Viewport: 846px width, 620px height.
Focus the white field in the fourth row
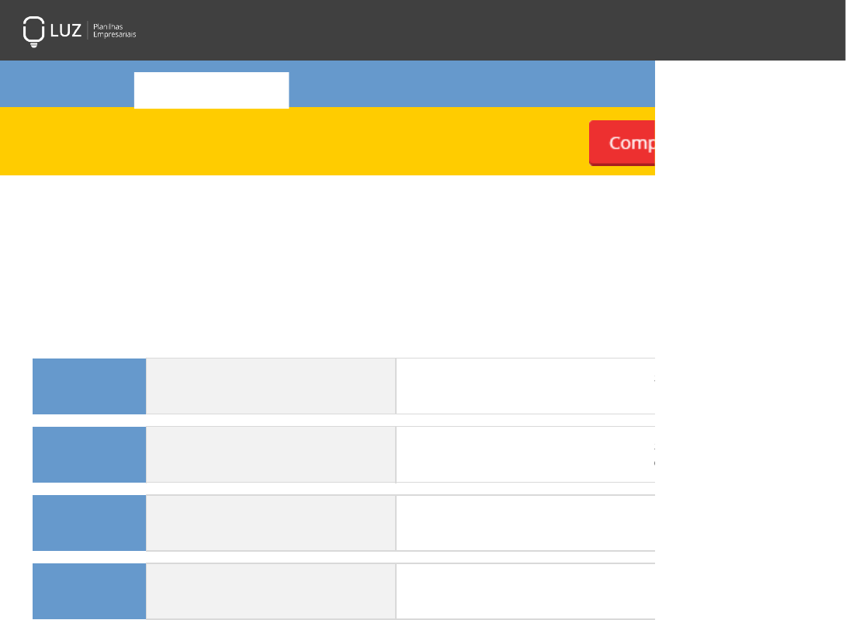pos(525,591)
